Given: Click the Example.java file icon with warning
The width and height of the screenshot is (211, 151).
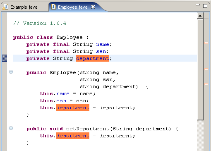Looking at the screenshot, I should [x=5, y=7].
